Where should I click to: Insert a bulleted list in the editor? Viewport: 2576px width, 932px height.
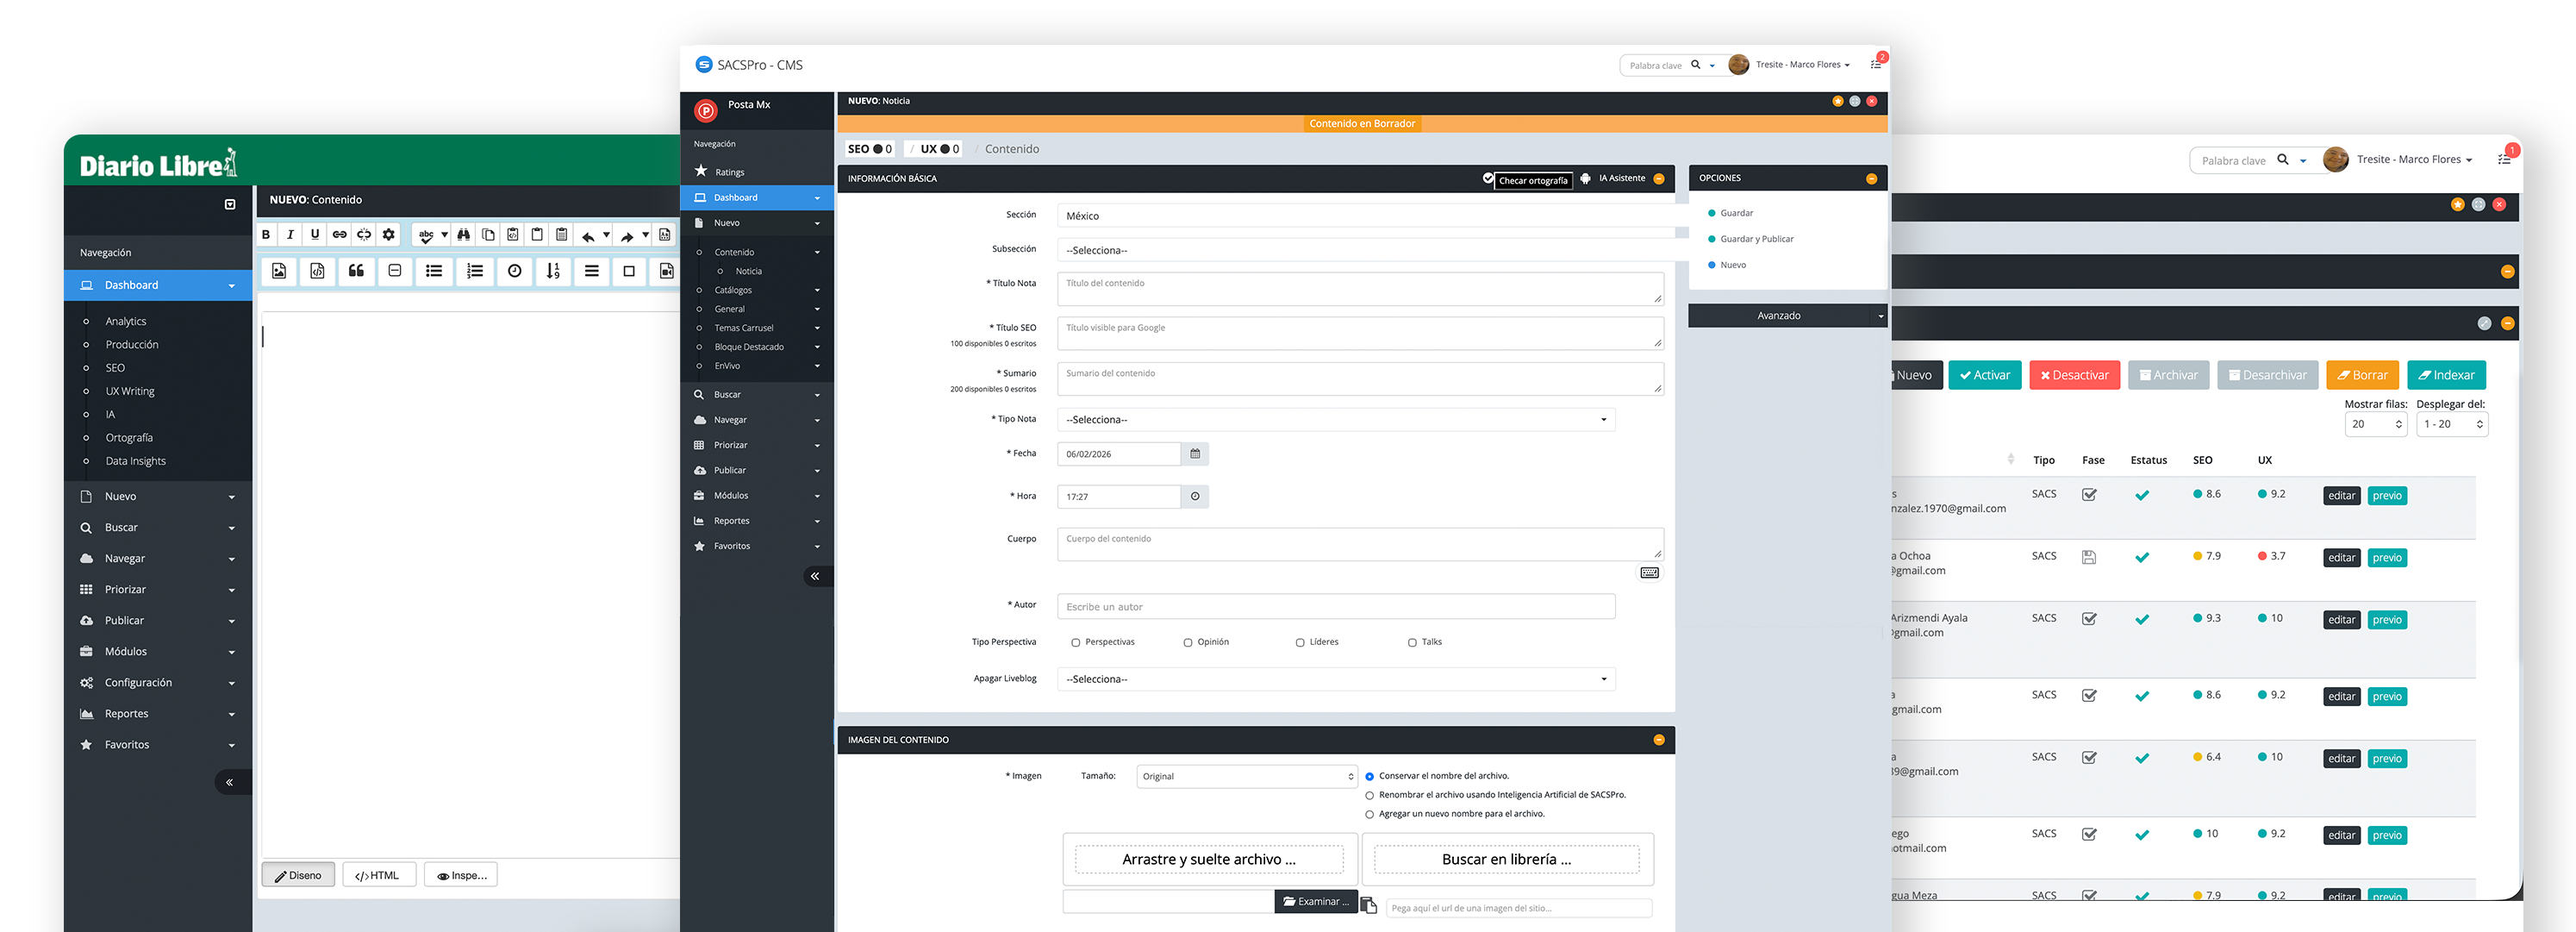tap(434, 271)
